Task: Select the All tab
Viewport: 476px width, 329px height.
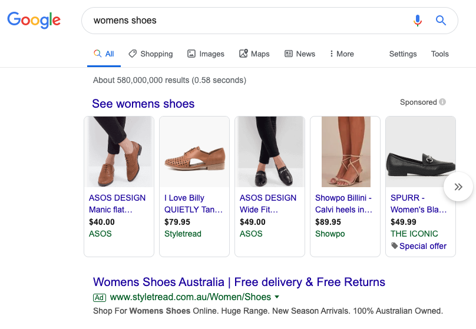Action: tap(104, 54)
